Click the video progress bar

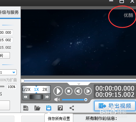pyautogui.click(x=78, y=81)
